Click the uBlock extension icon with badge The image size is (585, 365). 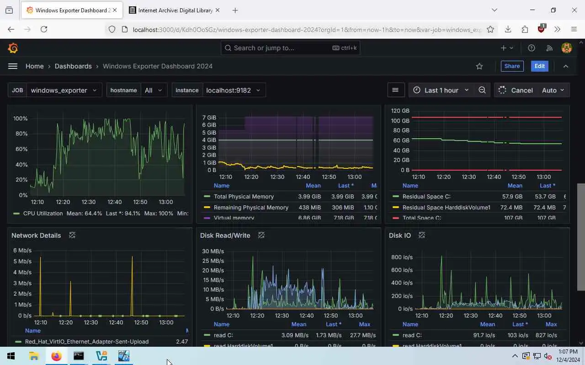[542, 28]
